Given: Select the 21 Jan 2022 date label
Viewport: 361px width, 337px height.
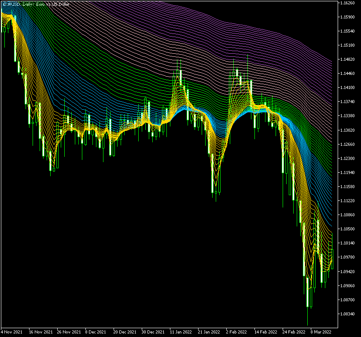Looking at the screenshot, I should tap(209, 332).
